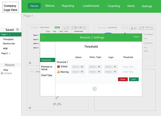Viewport: 161px width, 116px height.
Task: Click the back arrow in Module 2 Settings
Action: [x=43, y=37]
